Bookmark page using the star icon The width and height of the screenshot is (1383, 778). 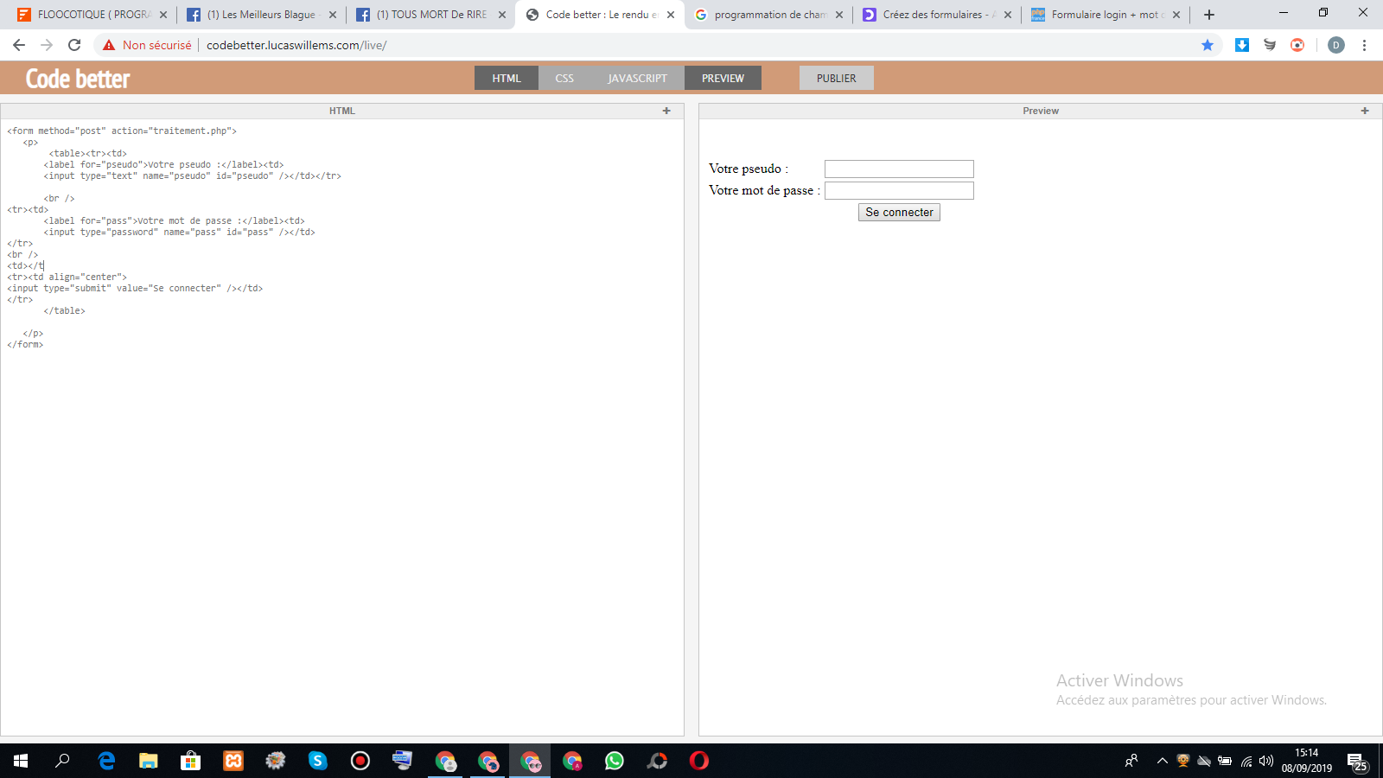(x=1208, y=45)
